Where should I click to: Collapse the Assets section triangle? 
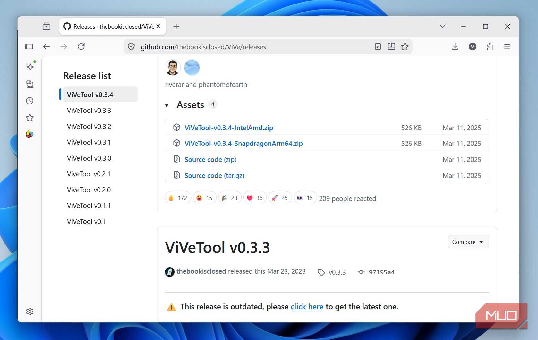click(167, 105)
